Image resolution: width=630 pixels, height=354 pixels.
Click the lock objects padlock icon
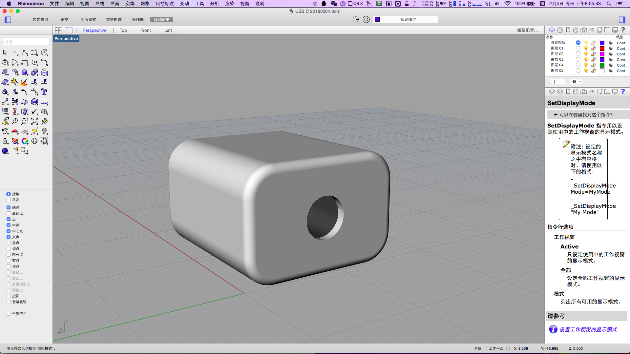point(5,141)
